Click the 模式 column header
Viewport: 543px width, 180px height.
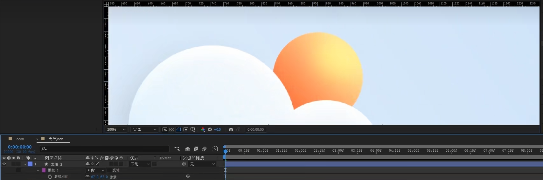(x=134, y=158)
